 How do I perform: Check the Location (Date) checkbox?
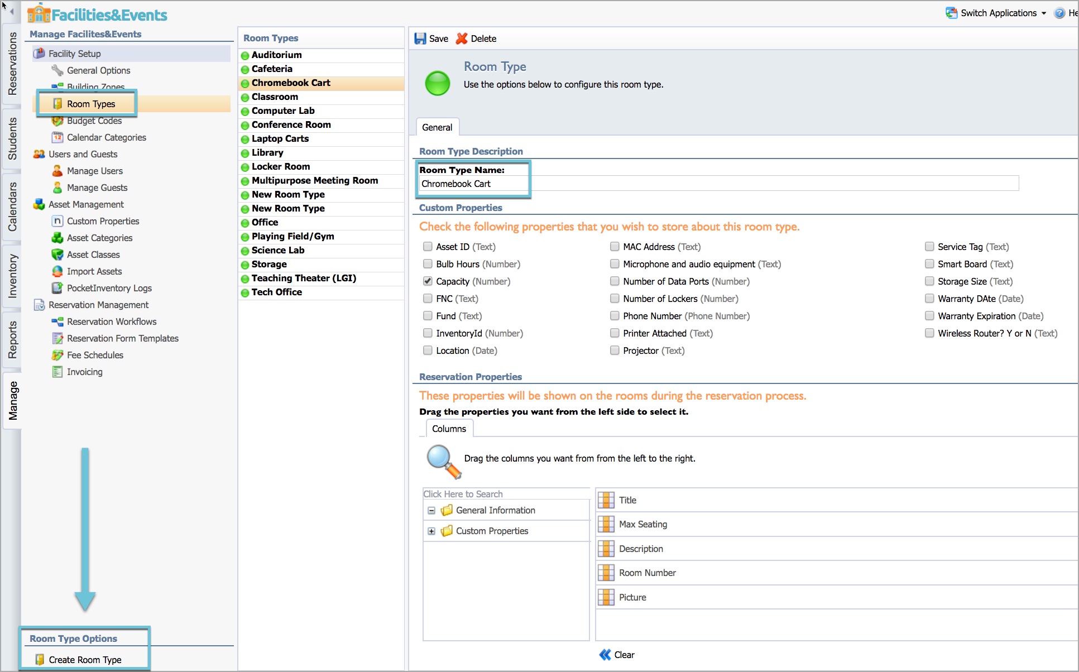(428, 351)
